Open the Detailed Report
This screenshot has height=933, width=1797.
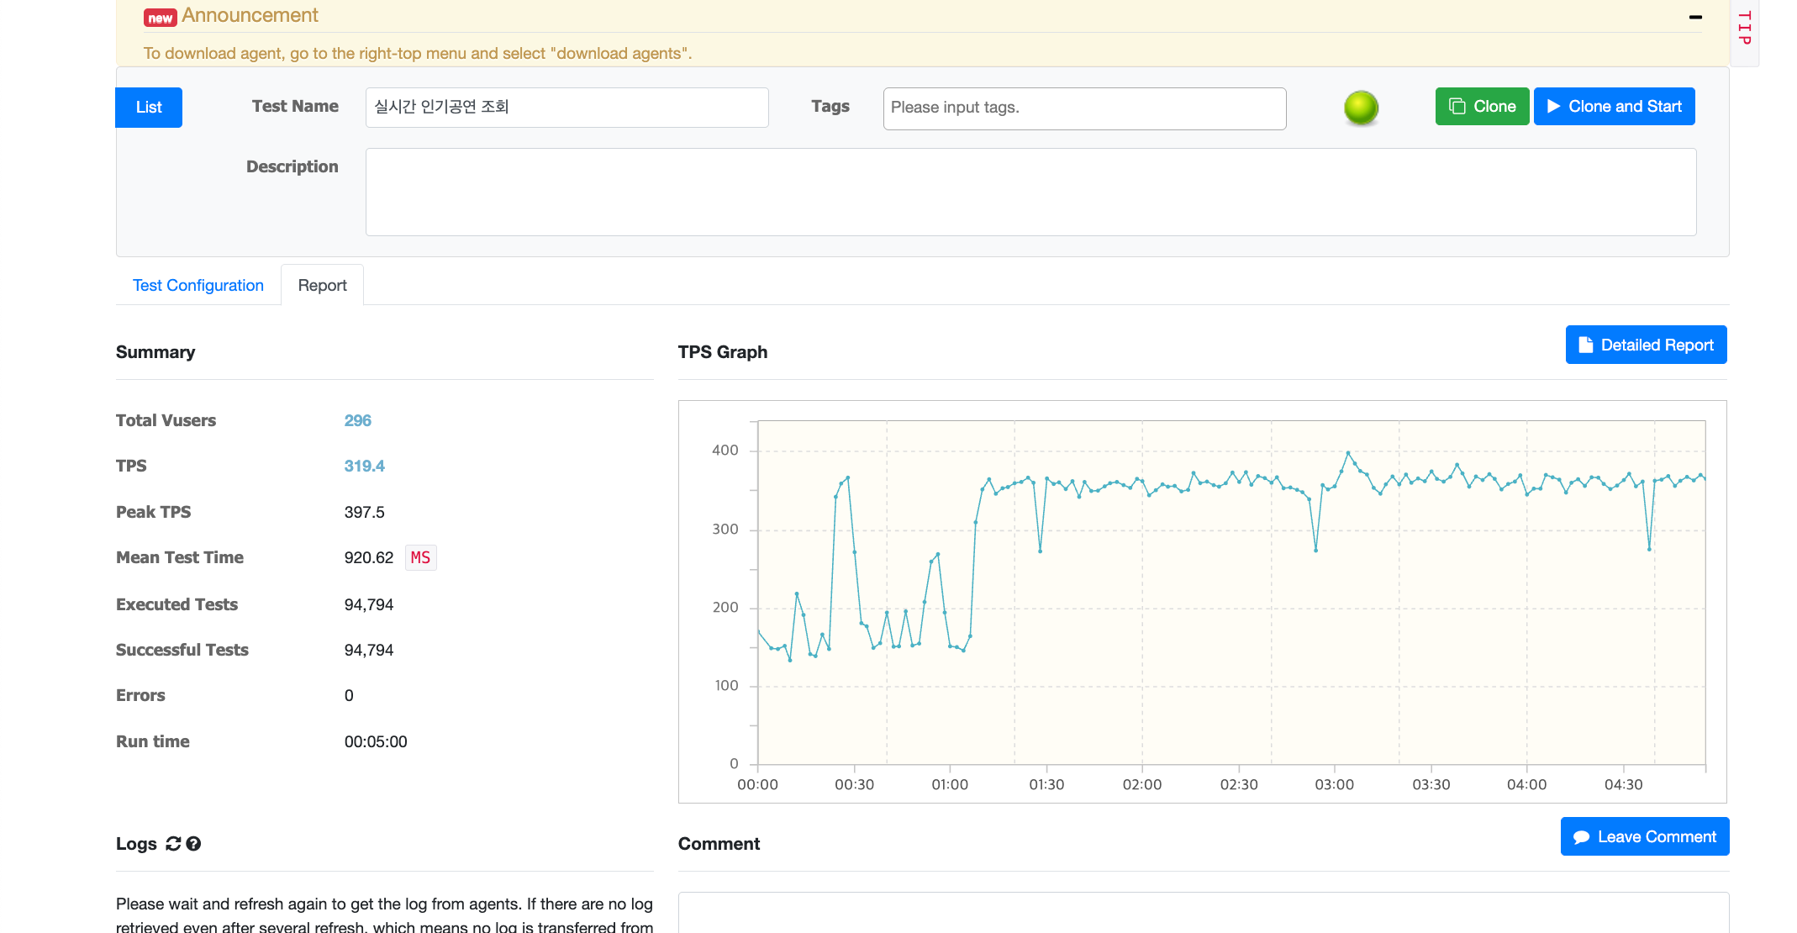click(1646, 345)
